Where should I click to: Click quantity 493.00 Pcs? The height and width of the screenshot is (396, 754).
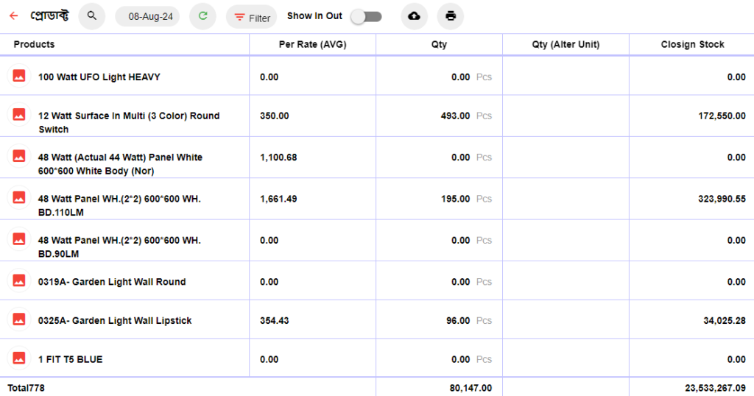(466, 116)
